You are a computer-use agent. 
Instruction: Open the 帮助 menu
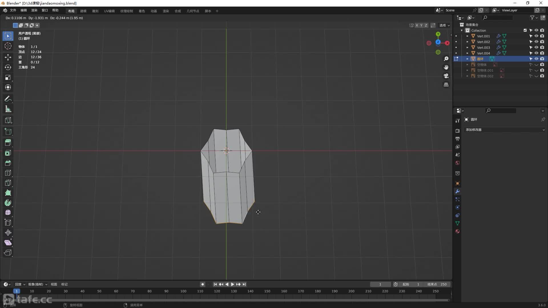[x=55, y=10]
